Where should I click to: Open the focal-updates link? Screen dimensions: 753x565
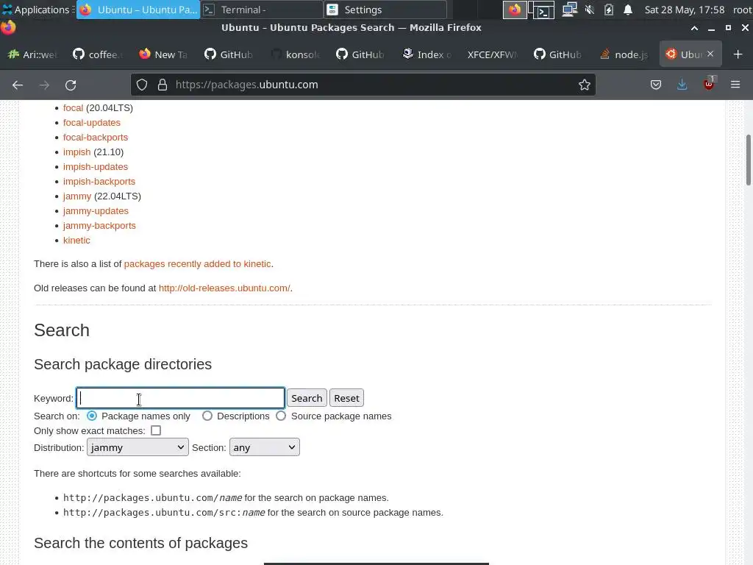point(92,123)
